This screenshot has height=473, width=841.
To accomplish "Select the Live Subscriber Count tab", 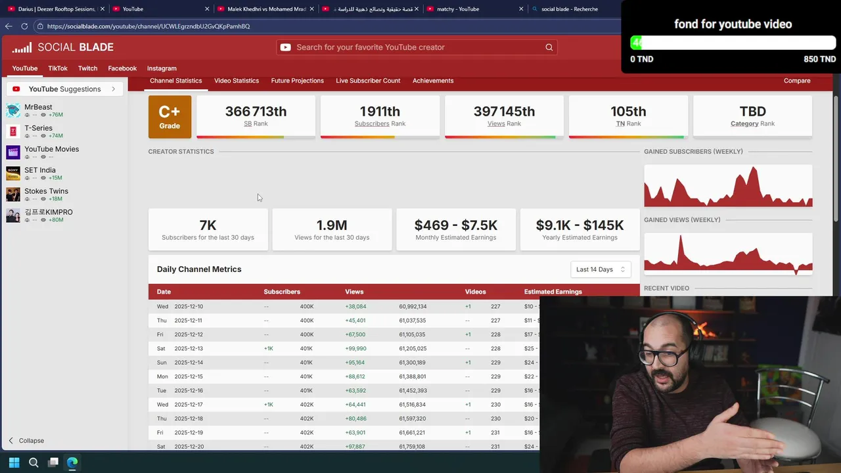I will click(368, 81).
